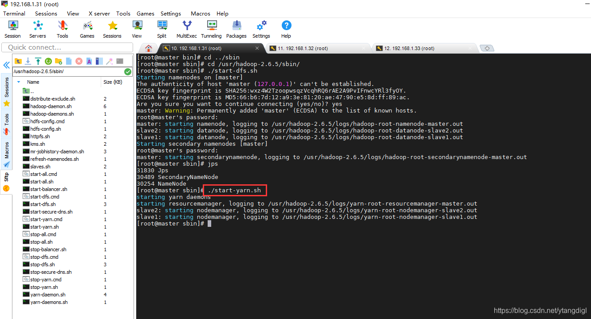Launch MultiExec mode icon
The image size is (591, 319).
pyautogui.click(x=187, y=29)
